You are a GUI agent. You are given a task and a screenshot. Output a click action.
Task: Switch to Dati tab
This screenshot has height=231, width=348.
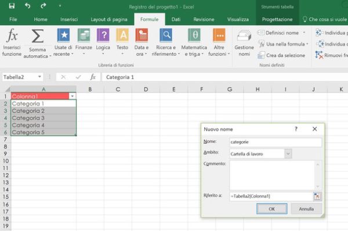tap(176, 19)
